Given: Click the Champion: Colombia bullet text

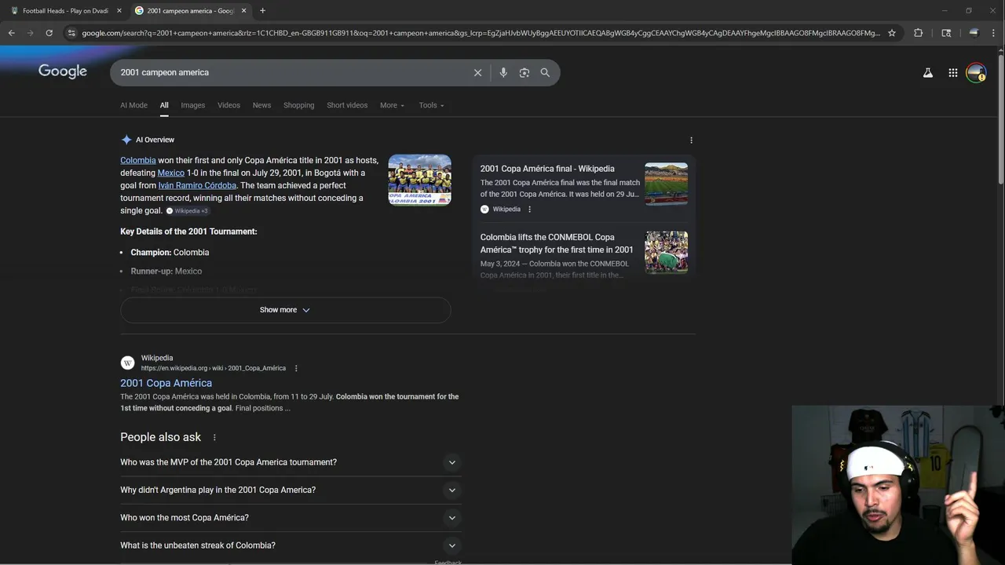Looking at the screenshot, I should point(170,253).
